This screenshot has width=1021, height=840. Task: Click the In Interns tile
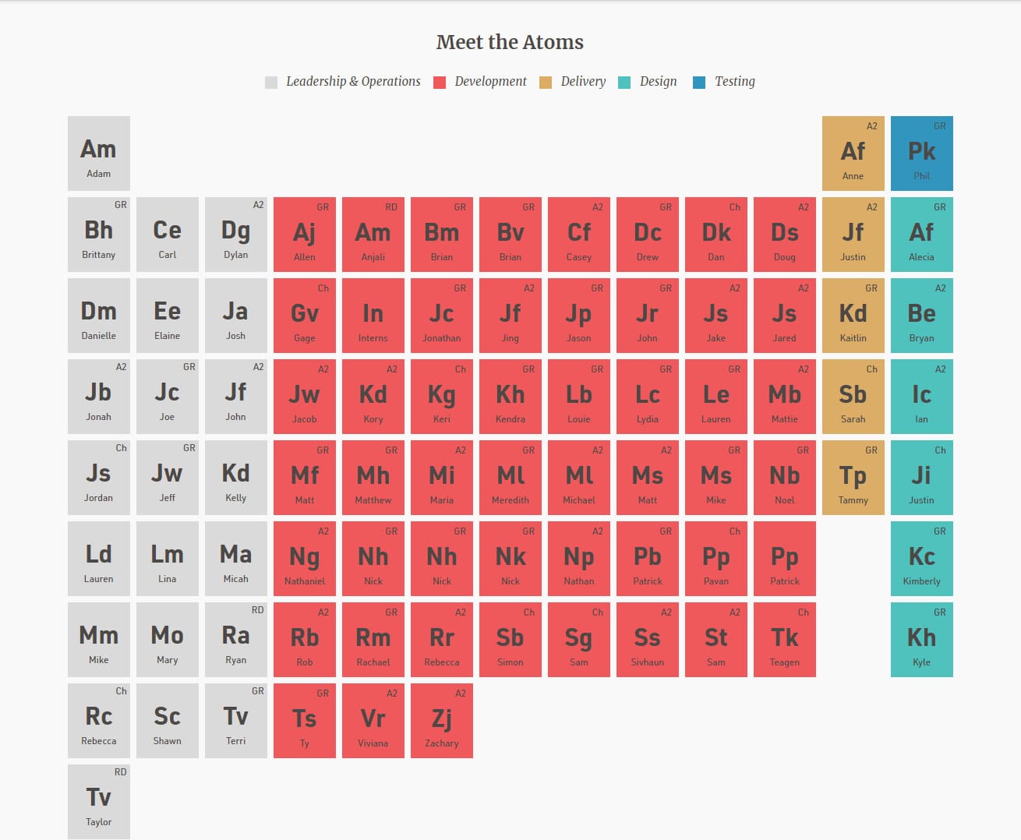(x=373, y=316)
